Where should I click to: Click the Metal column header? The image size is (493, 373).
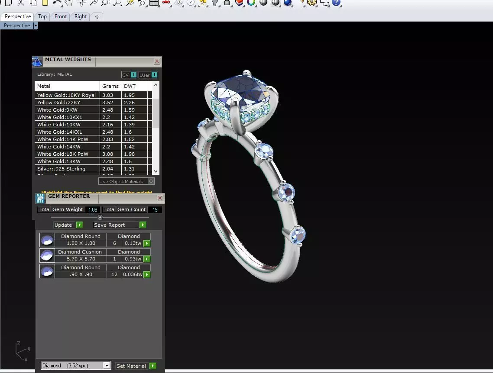(x=67, y=86)
